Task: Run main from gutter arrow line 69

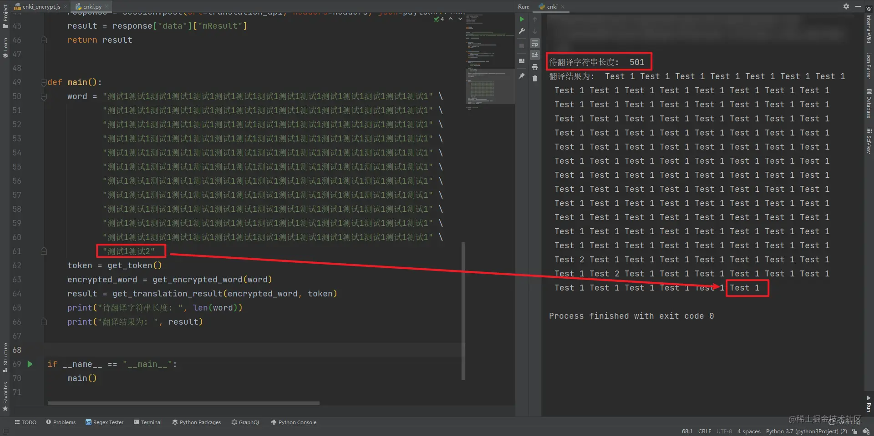Action: (30, 364)
